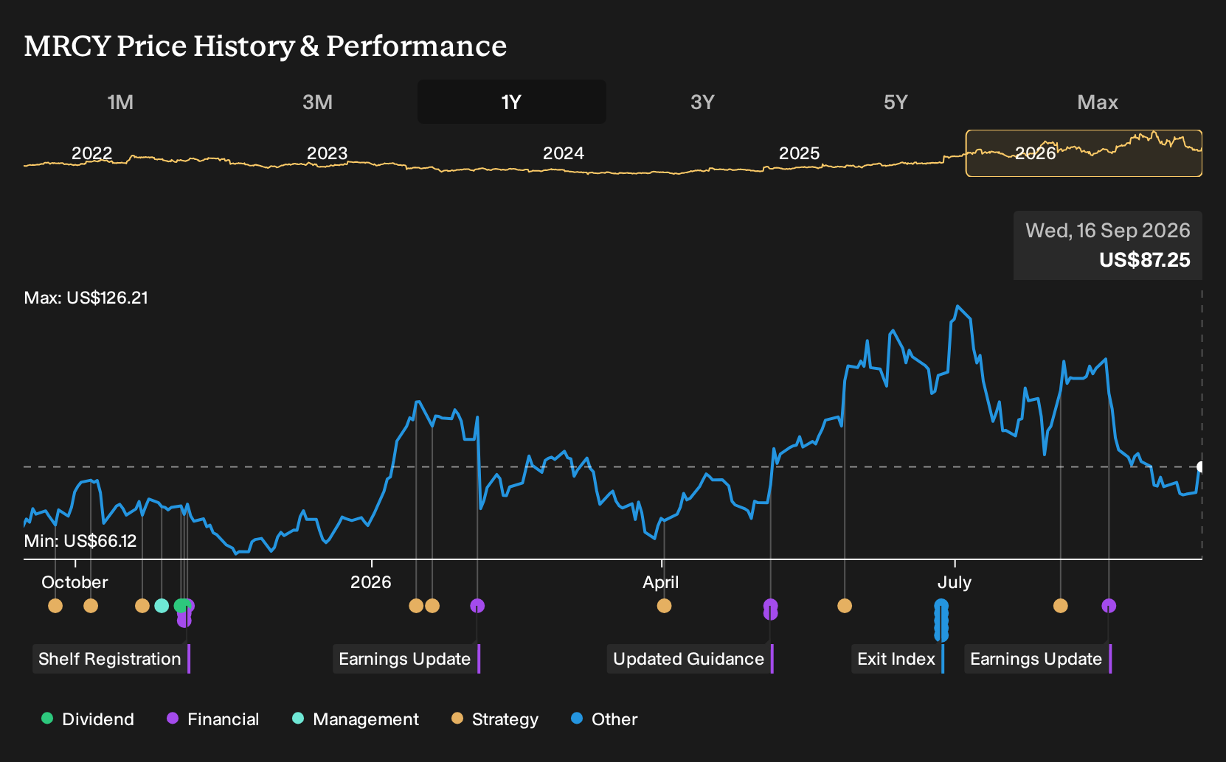Open the Earnings Update label after July
The image size is (1226, 762).
point(1036,659)
